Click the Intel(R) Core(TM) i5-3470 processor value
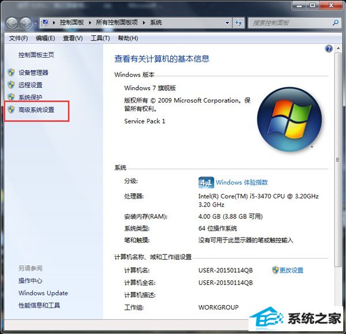The width and height of the screenshot is (346, 334). coord(258,200)
